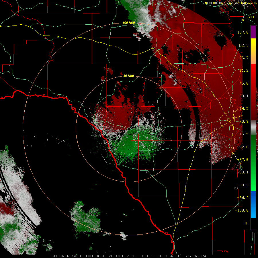Click the purple segment of the color bar
This screenshot has width=258, height=258.
click(253, 32)
